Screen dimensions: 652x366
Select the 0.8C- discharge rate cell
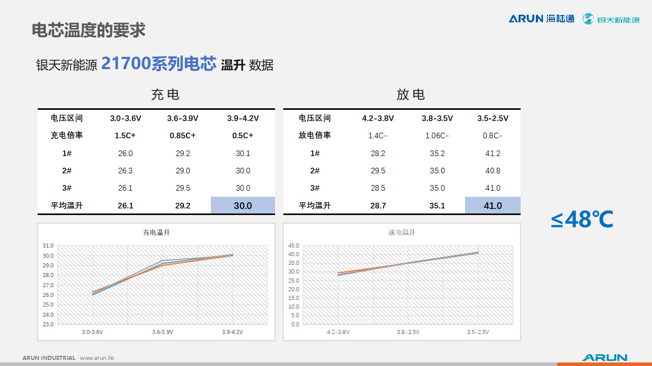tap(493, 136)
